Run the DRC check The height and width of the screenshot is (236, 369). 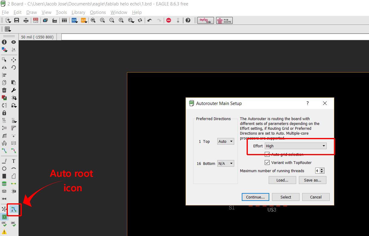click(x=13, y=224)
